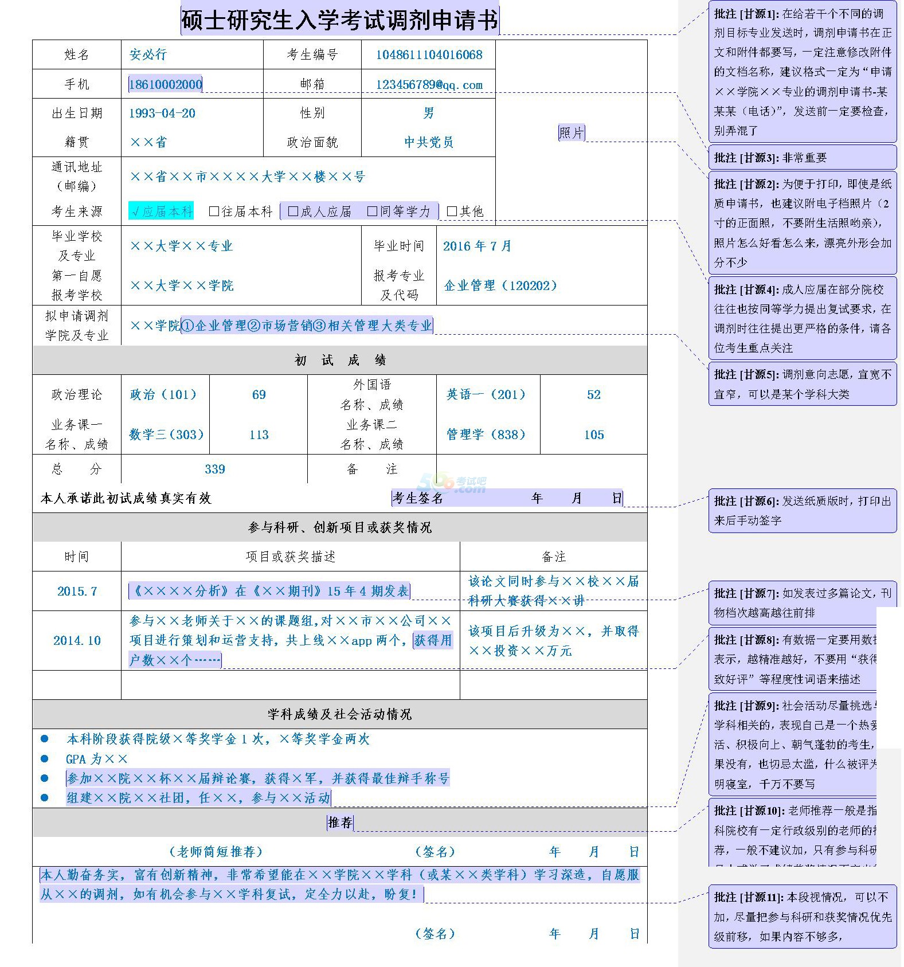Open comment 批注[甘源6] about 手动签字
The width and height of the screenshot is (904, 967).
pyautogui.click(x=803, y=511)
